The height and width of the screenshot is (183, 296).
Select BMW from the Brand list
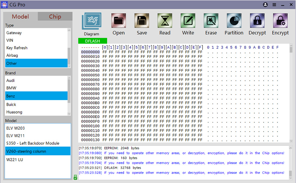[x=11, y=88]
